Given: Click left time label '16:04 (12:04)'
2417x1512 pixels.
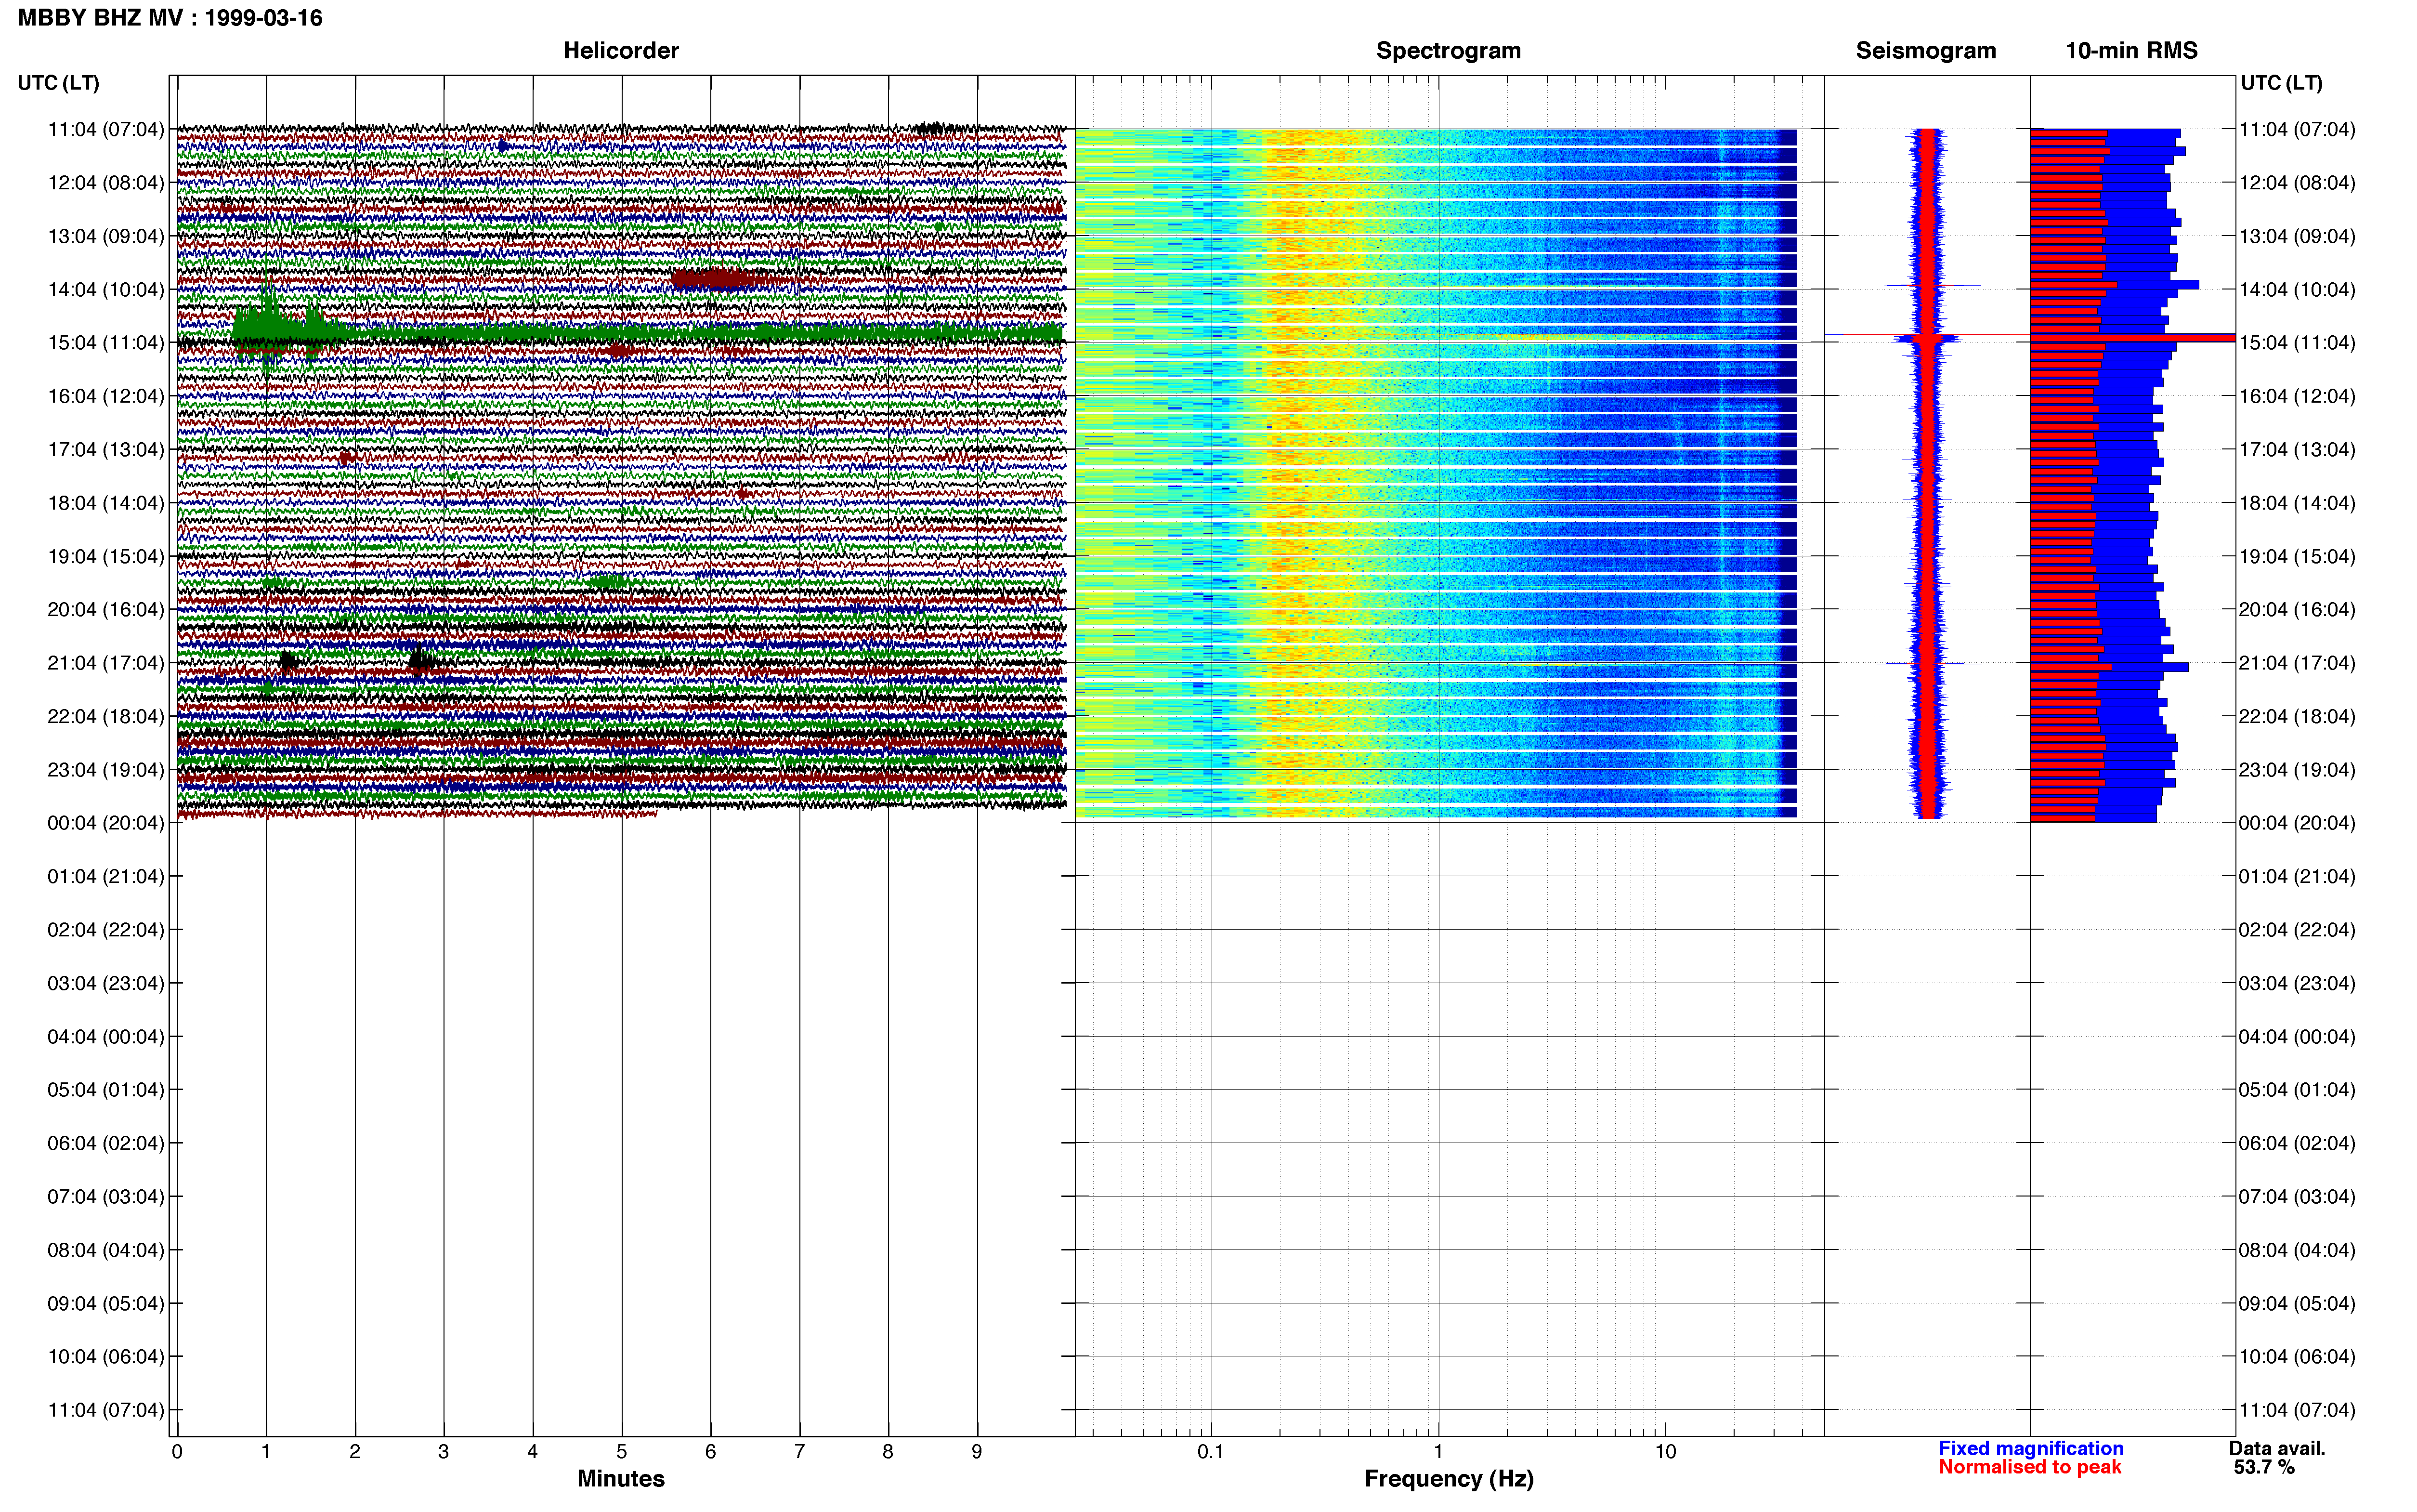Looking at the screenshot, I should (x=106, y=396).
